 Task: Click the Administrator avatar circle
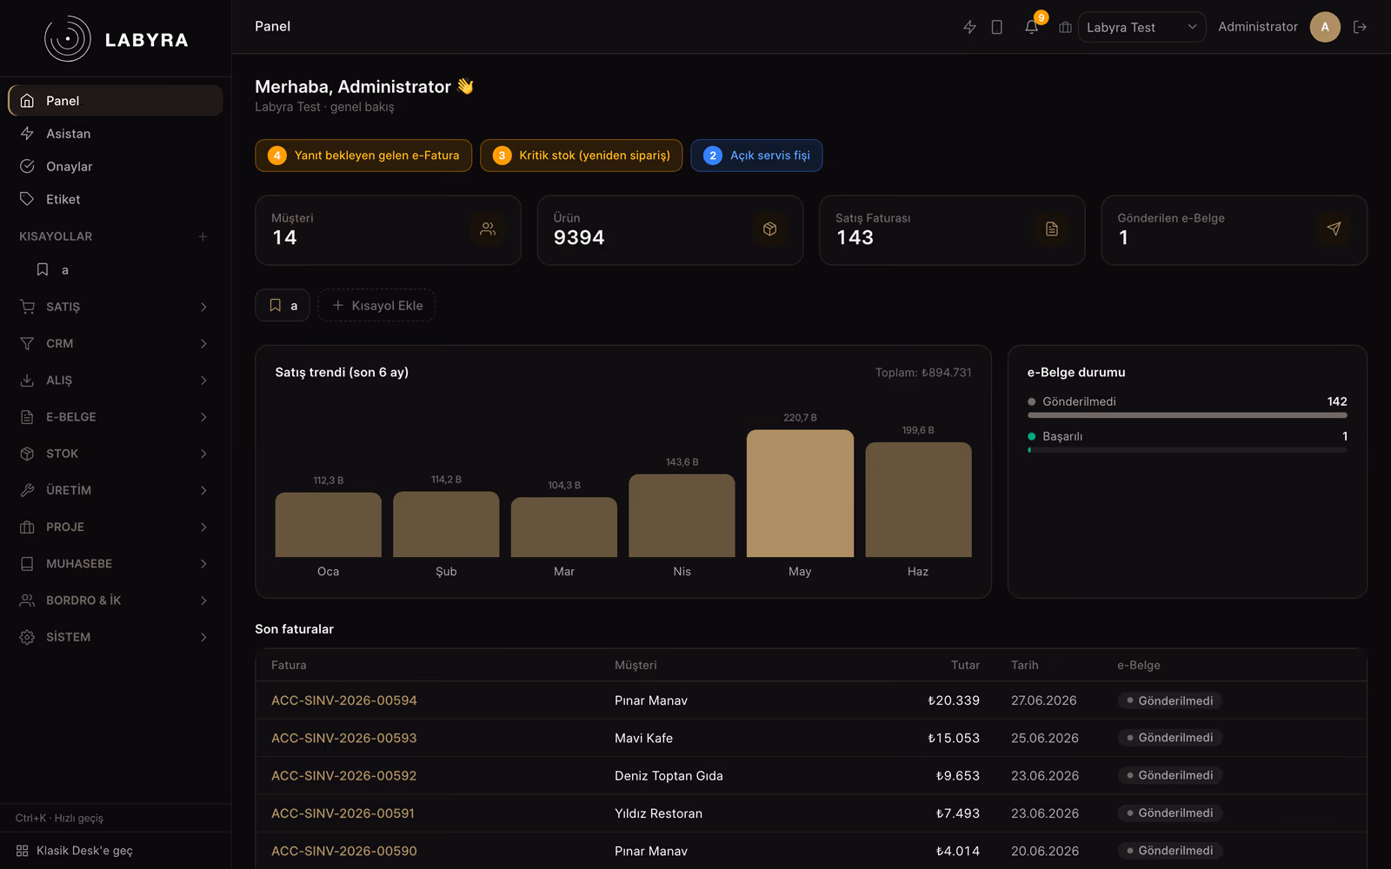[1325, 27]
